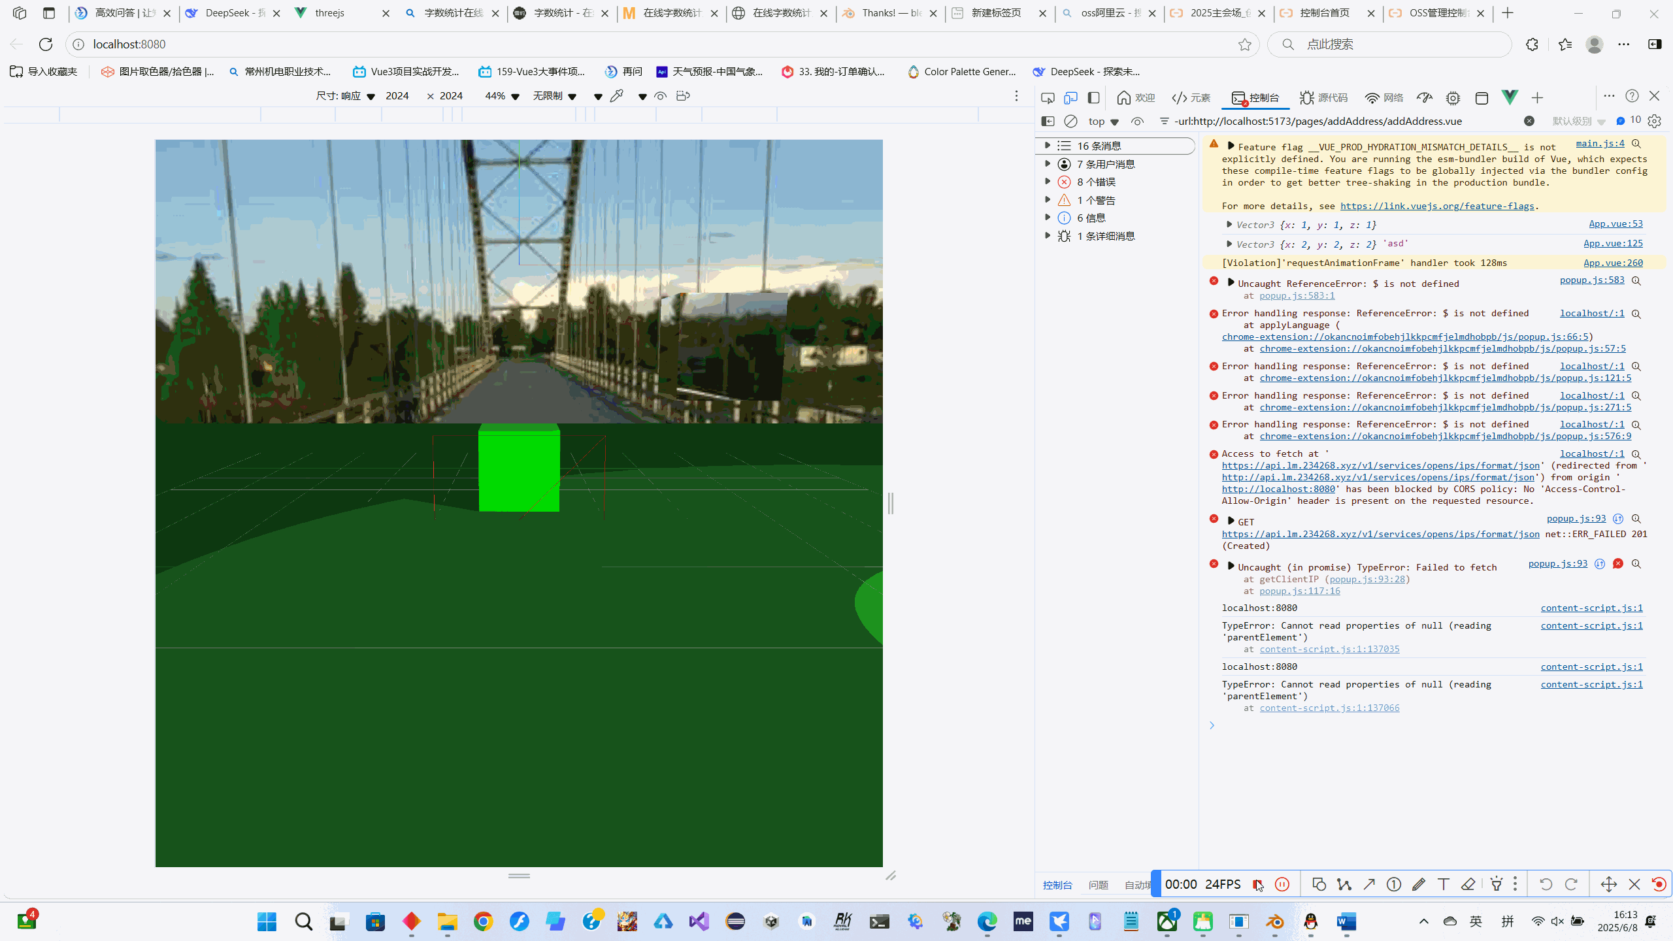Open the App.vue:53 source link
Screen dimensions: 1673x941
click(1615, 223)
